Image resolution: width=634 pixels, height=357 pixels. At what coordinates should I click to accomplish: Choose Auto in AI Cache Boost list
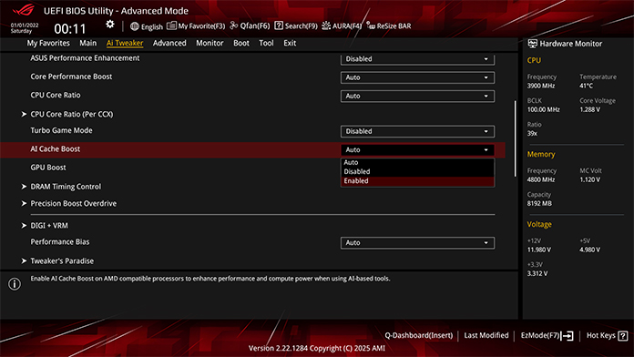point(417,162)
